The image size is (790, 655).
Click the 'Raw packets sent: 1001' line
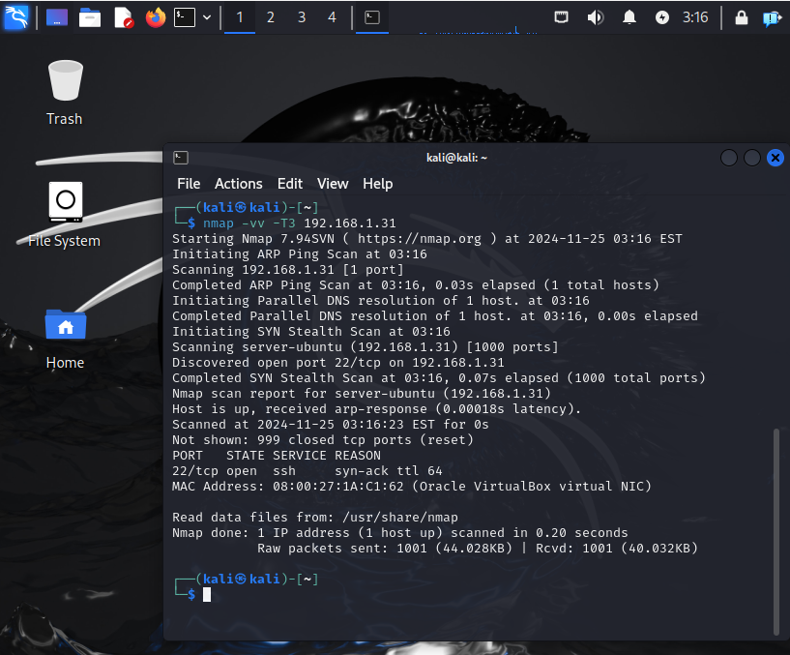point(478,549)
